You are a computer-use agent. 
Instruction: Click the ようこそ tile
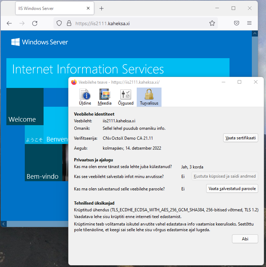coord(34,135)
